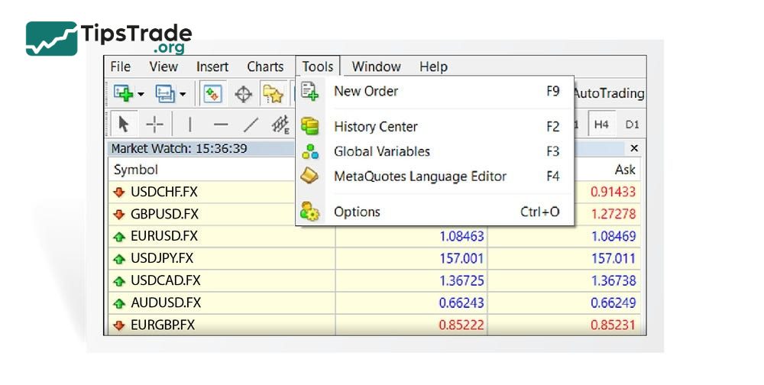Image resolution: width=764 pixels, height=385 pixels.
Task: Select the Crosshair tool
Action: tap(155, 124)
